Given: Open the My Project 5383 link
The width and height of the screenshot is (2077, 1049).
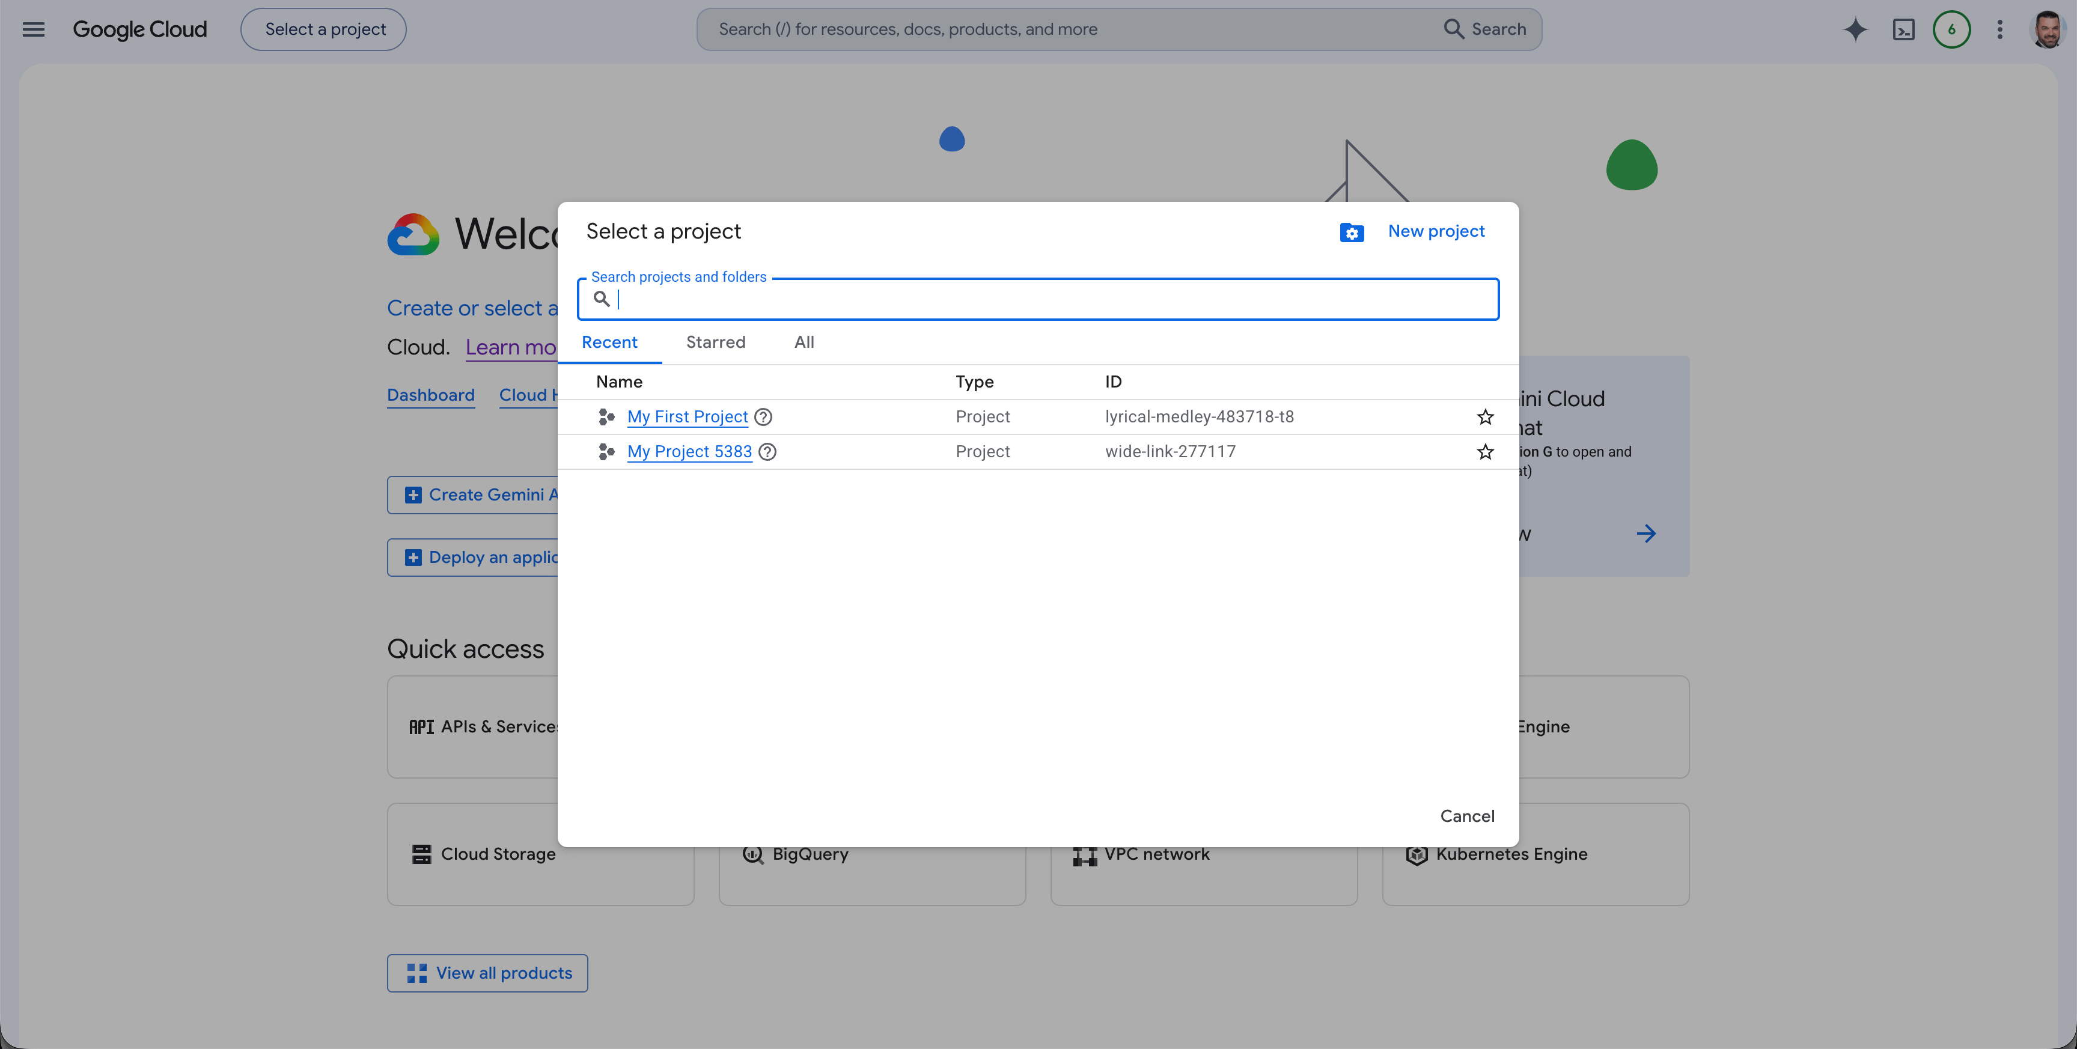Looking at the screenshot, I should click(689, 452).
